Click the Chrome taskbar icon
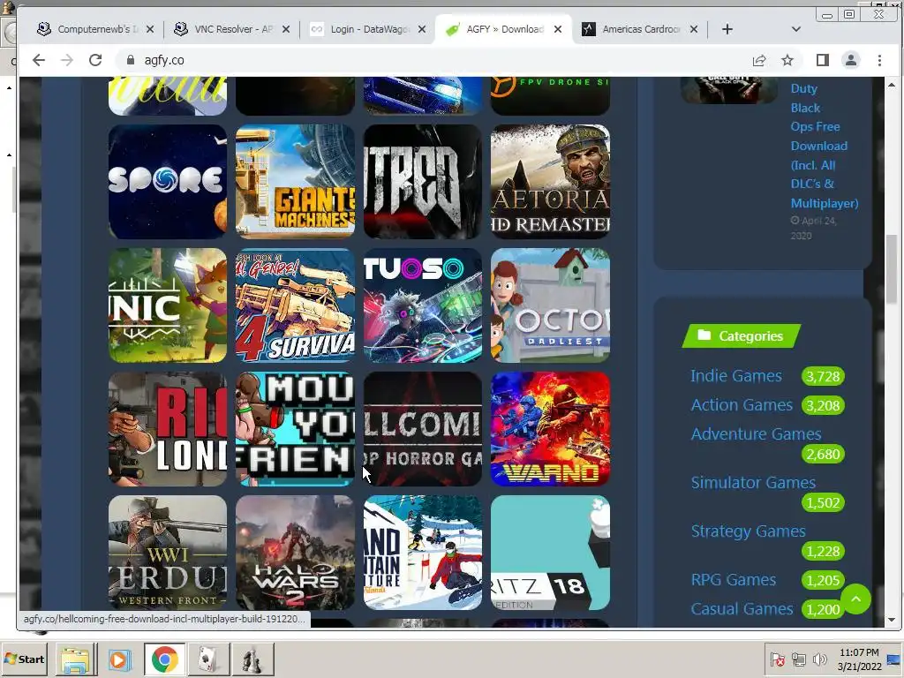This screenshot has height=678, width=904. [164, 659]
